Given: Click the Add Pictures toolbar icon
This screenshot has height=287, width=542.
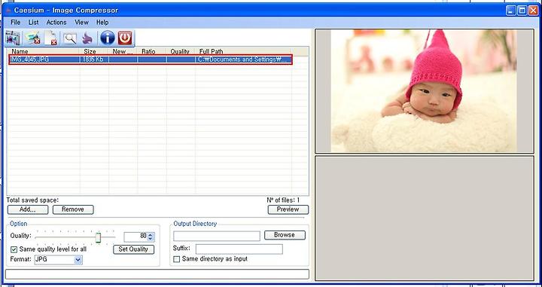Looking at the screenshot, I should [13, 38].
